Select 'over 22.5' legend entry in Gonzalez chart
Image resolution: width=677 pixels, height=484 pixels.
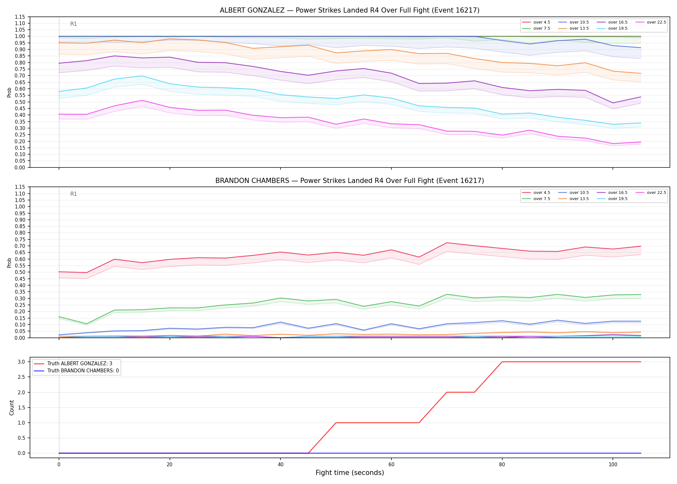[651, 22]
